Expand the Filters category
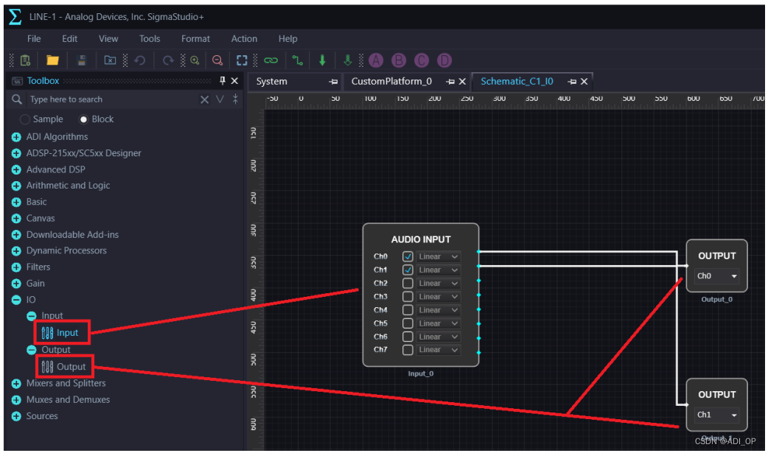 [16, 267]
